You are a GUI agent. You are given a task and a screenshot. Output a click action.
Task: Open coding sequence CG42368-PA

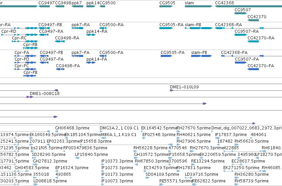(x=234, y=53)
